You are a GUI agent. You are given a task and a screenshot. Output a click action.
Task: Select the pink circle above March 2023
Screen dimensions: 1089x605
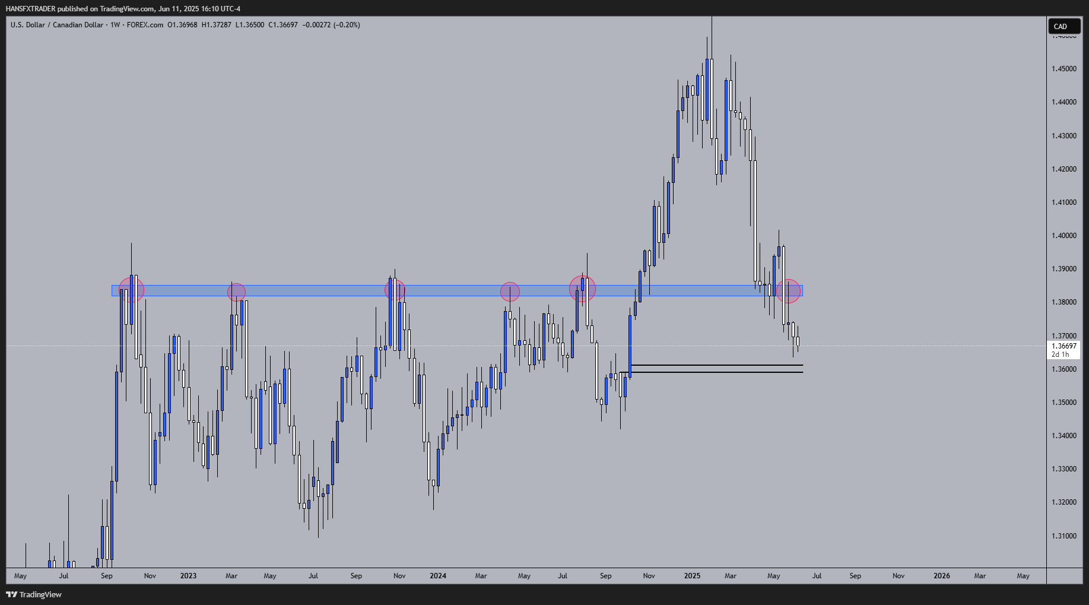pyautogui.click(x=236, y=292)
